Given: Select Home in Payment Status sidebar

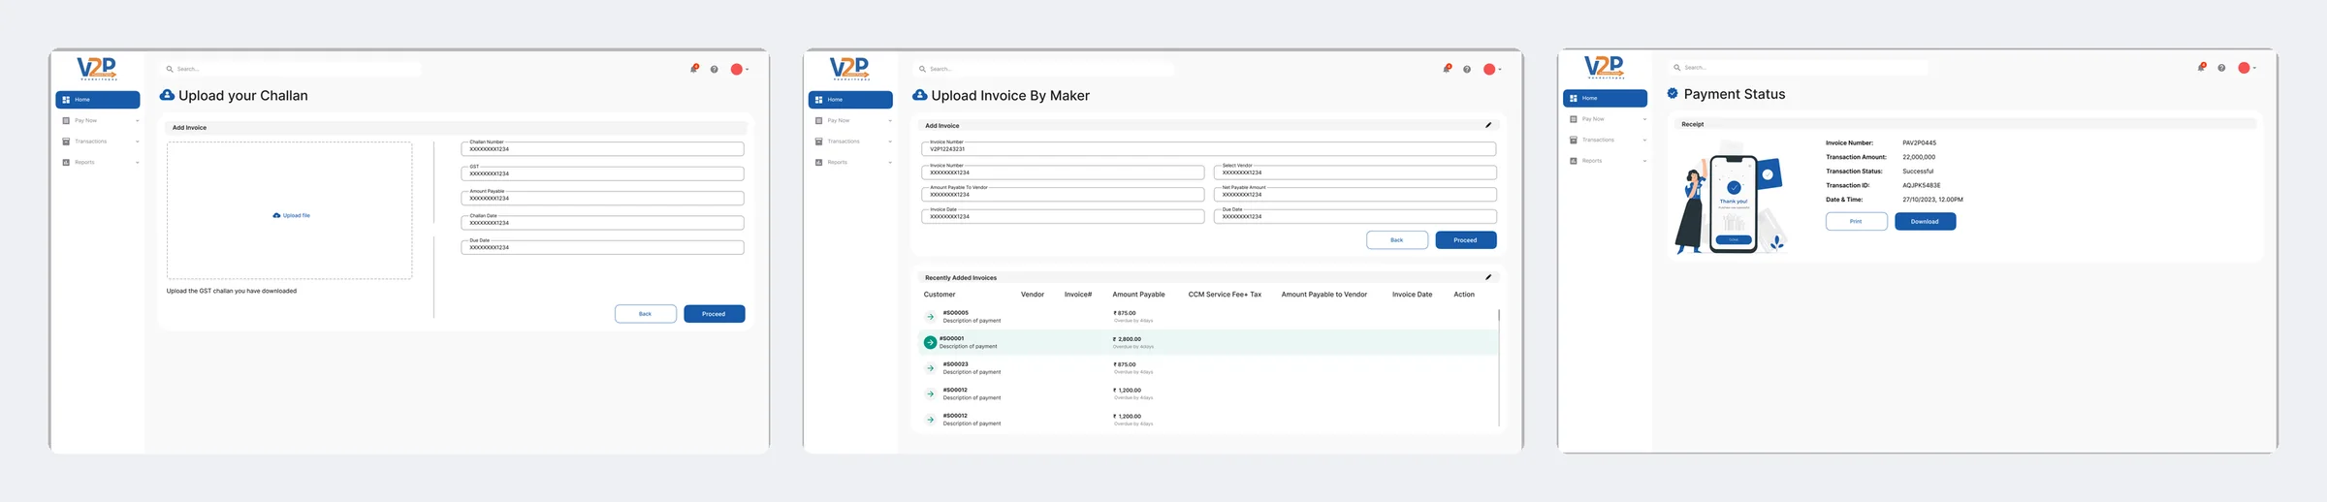Looking at the screenshot, I should (x=1605, y=98).
